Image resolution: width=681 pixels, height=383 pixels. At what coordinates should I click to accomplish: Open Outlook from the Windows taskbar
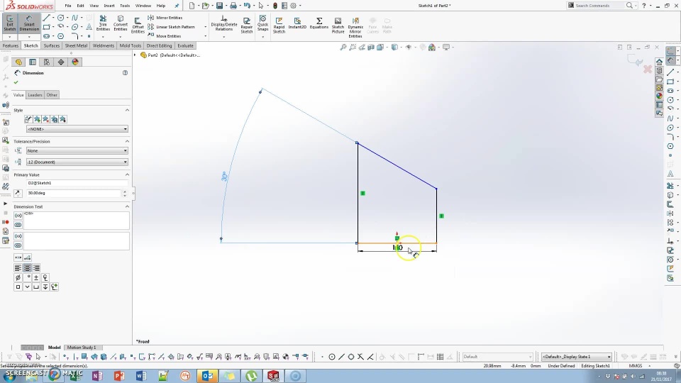206,376
